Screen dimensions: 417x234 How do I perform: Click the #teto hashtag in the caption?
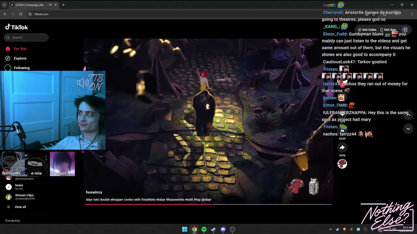point(151,200)
